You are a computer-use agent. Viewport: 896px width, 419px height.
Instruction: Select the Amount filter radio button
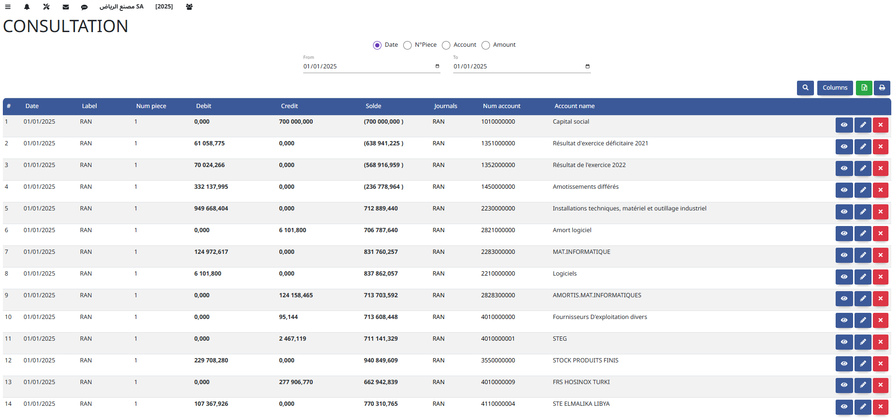tap(486, 45)
